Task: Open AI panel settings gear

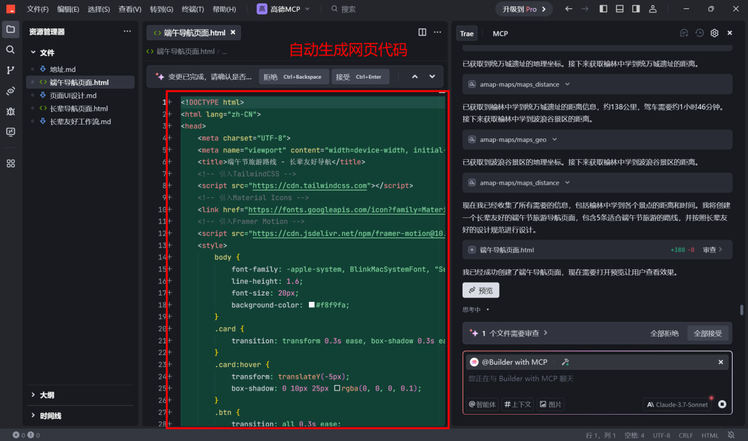Action: tap(714, 33)
